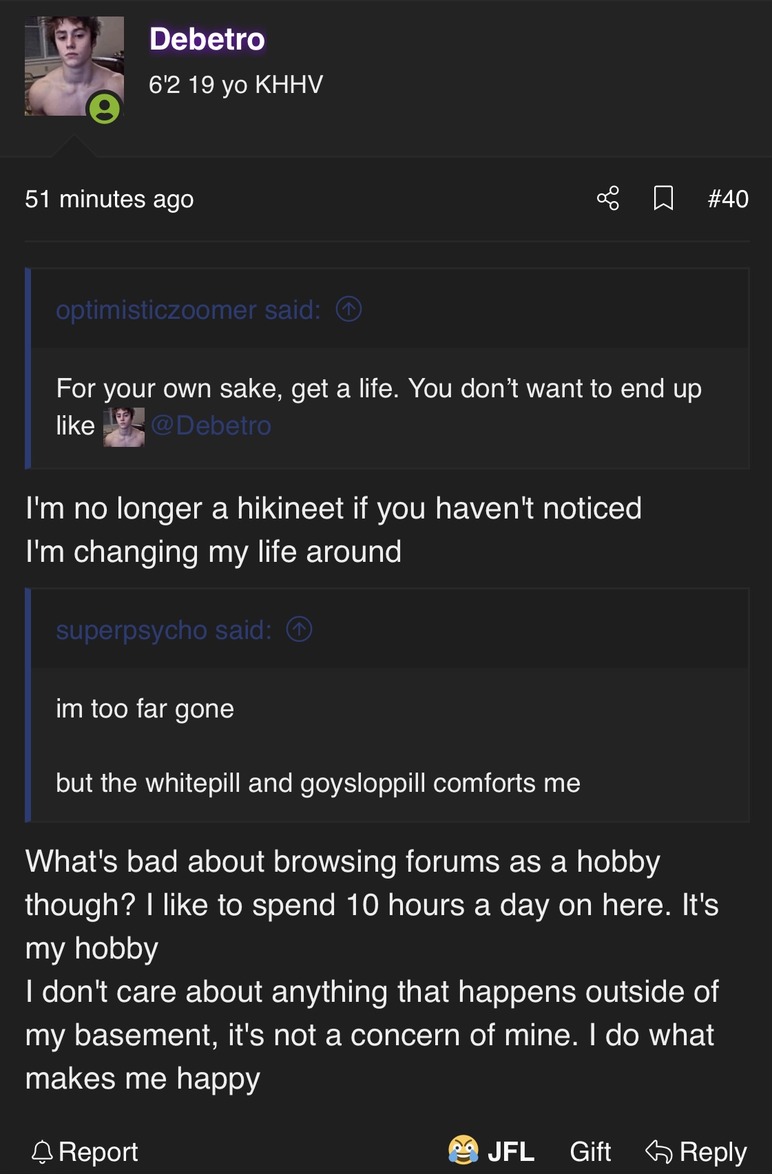Open Debetro's large avatar picture
This screenshot has height=1174, width=772.
69,62
